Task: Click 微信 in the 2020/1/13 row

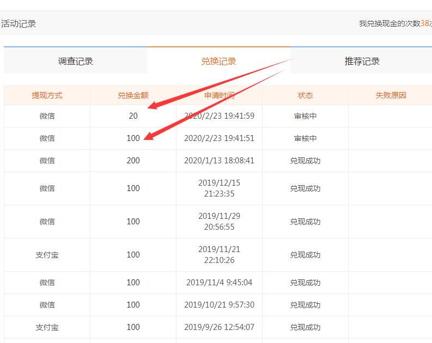Action: click(x=47, y=161)
